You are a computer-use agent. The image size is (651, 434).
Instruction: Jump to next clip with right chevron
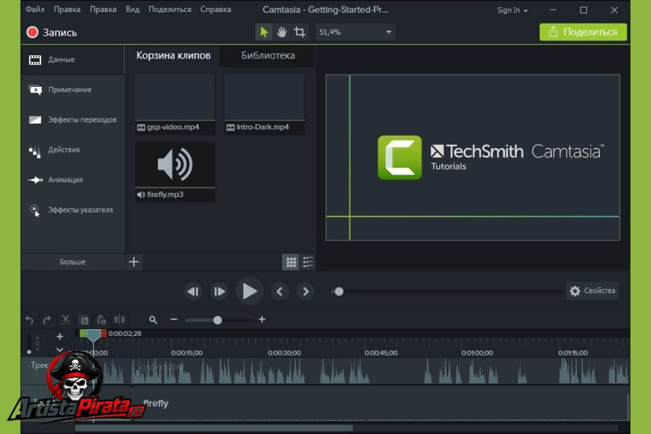click(306, 292)
